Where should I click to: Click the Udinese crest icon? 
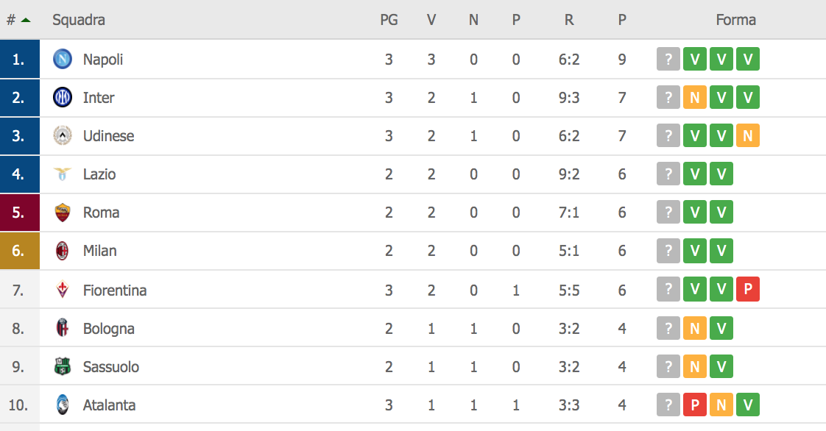63,136
